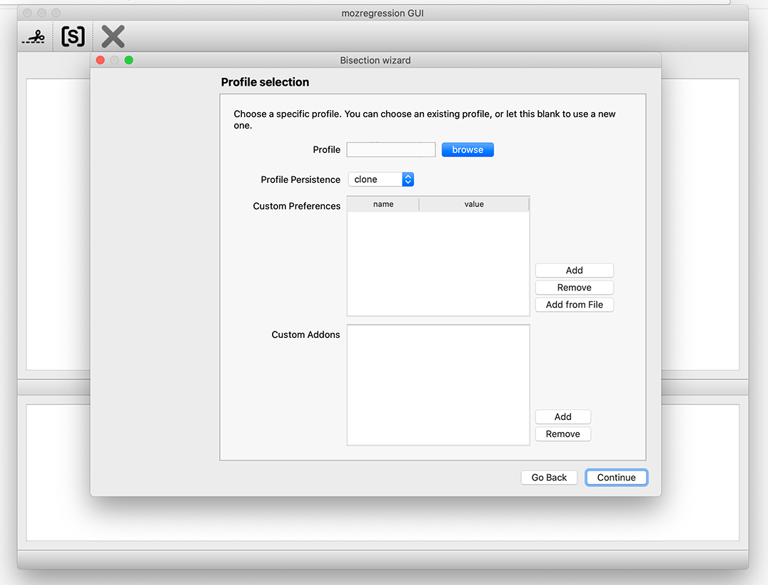Add preferences from a file
The height and width of the screenshot is (585, 768).
click(x=574, y=304)
